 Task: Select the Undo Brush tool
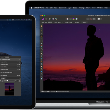(42, 61)
